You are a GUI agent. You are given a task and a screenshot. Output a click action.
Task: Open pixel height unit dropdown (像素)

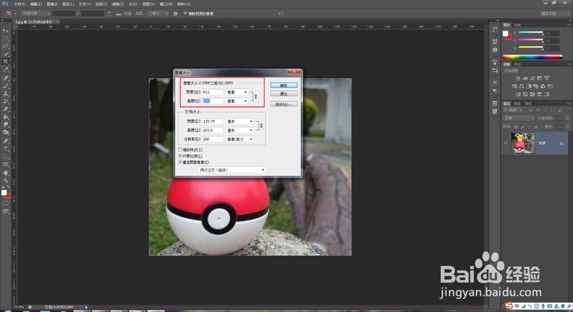pyautogui.click(x=237, y=101)
